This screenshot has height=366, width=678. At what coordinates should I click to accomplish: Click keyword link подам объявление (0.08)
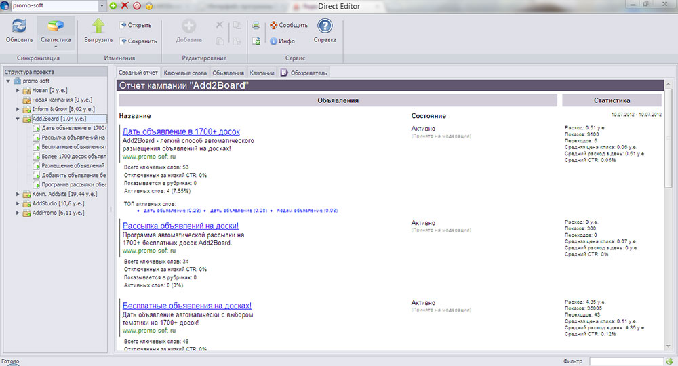click(307, 211)
